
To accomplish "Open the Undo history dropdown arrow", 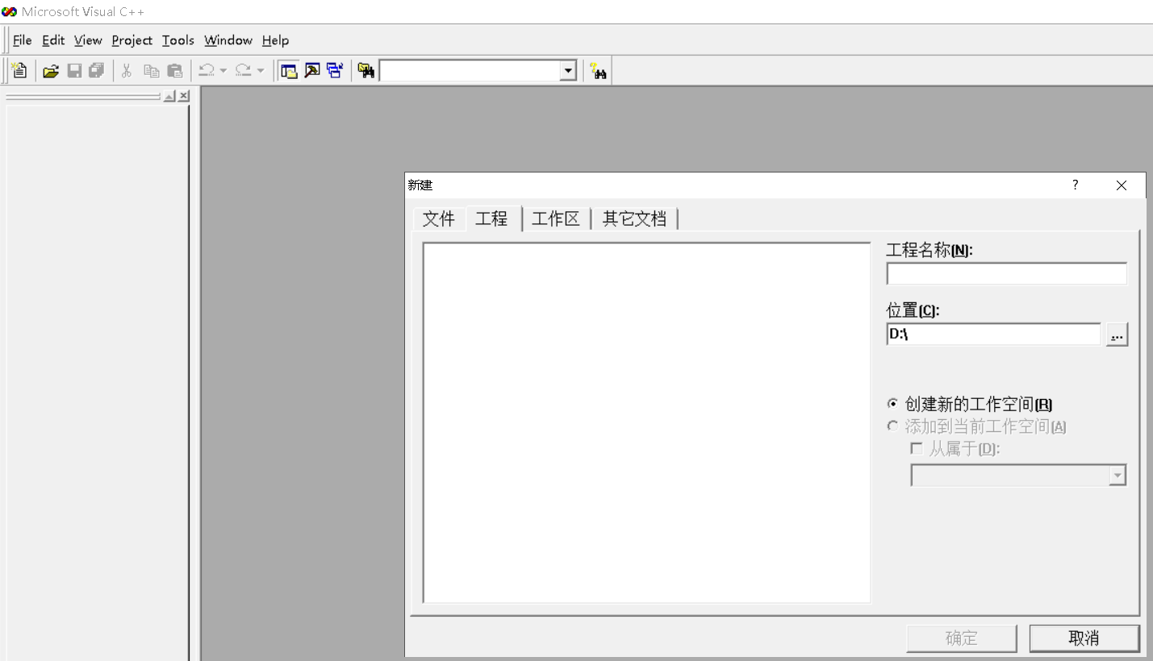I will pos(223,71).
